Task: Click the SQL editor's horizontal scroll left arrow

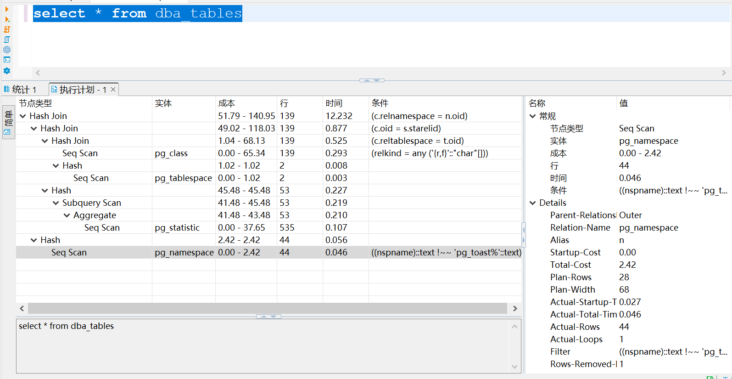Action: tap(38, 73)
